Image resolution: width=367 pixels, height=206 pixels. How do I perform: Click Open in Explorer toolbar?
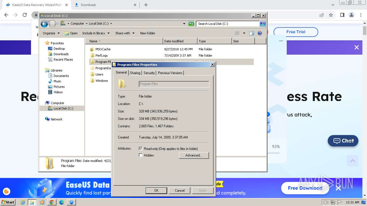pyautogui.click(x=71, y=33)
